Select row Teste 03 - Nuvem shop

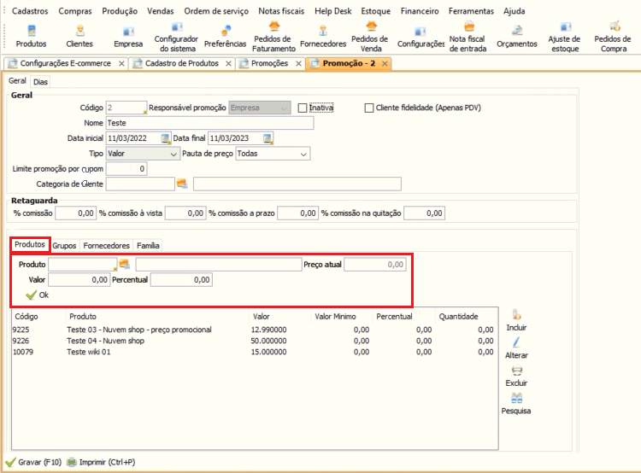pyautogui.click(x=255, y=330)
